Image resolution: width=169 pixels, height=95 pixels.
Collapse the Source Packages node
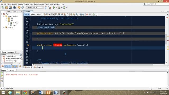tap(4, 16)
